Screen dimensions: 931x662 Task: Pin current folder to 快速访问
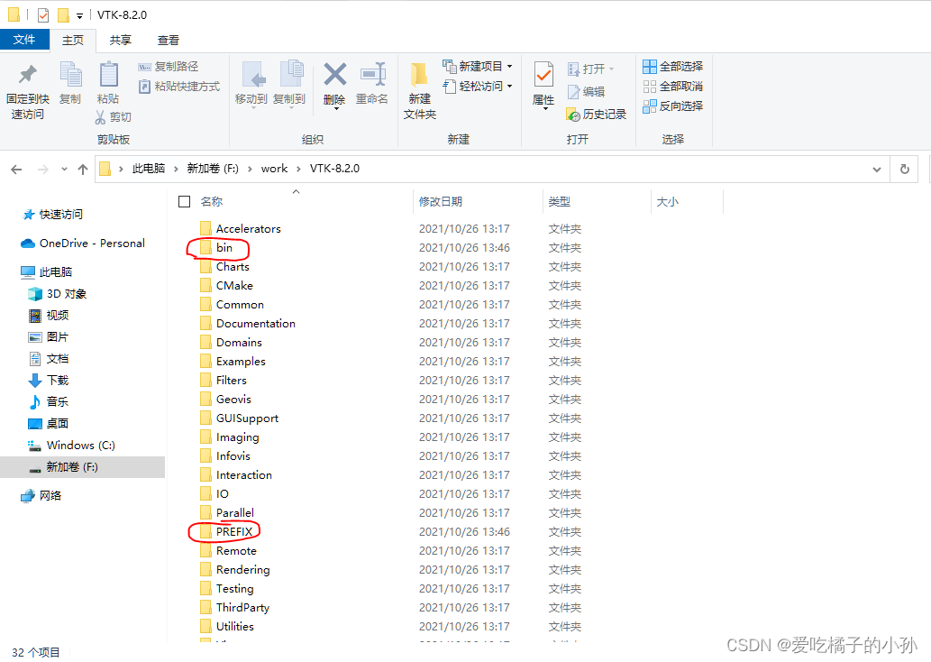[26, 86]
